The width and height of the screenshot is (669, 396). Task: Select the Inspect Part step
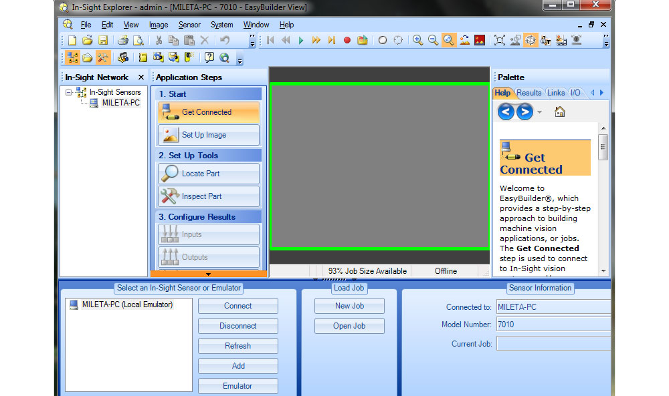(x=209, y=196)
